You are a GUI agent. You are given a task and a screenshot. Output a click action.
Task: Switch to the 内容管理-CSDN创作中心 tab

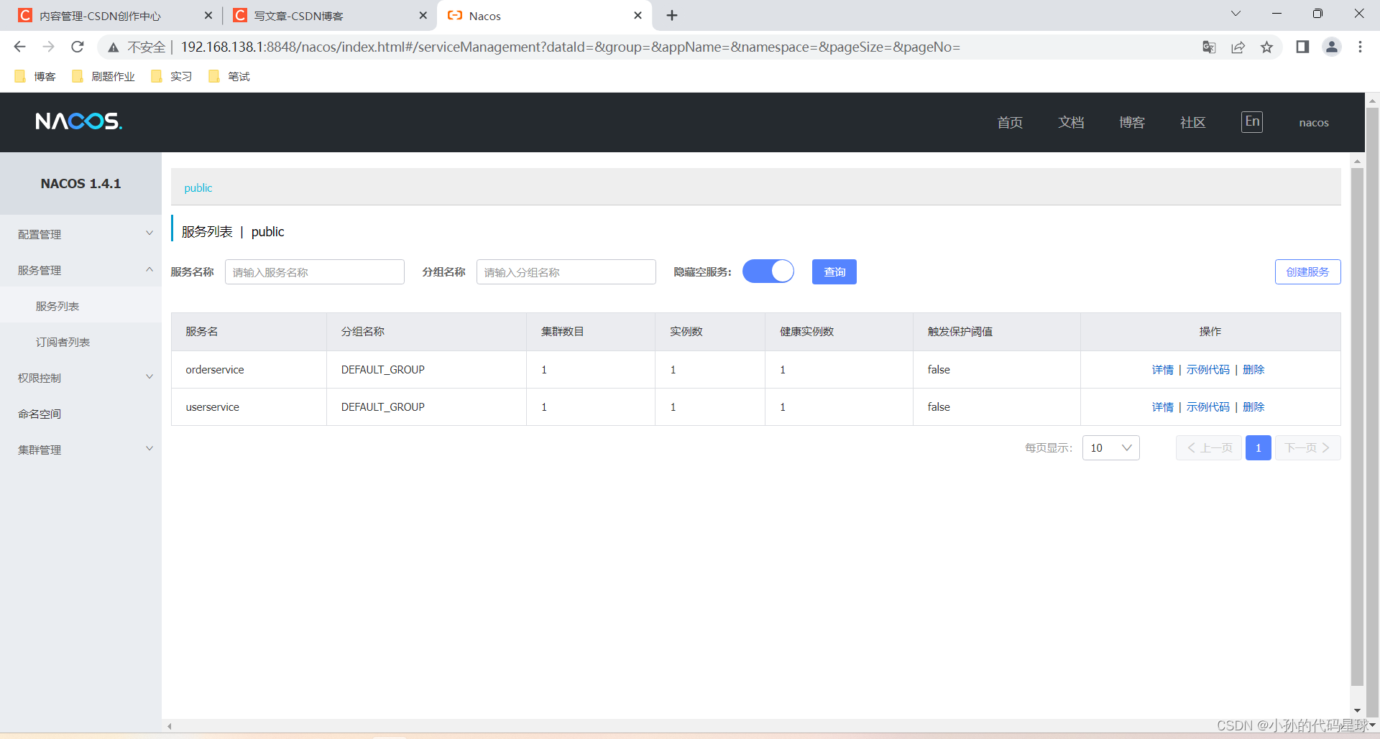coord(101,16)
